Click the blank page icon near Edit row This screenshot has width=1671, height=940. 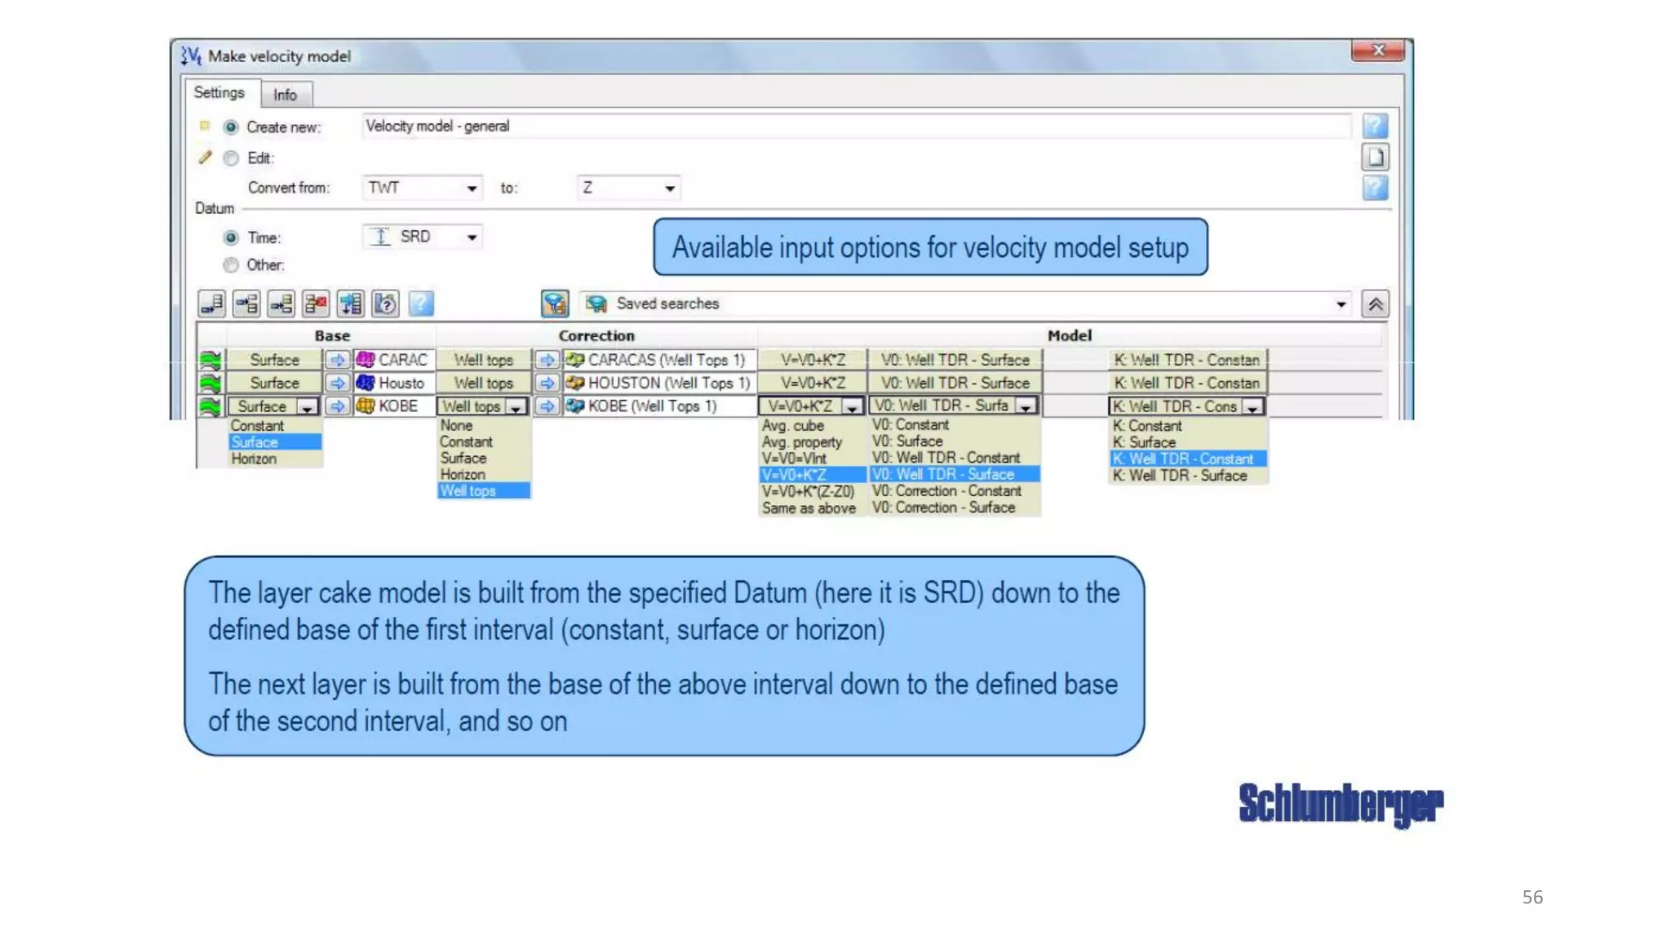coord(1375,157)
